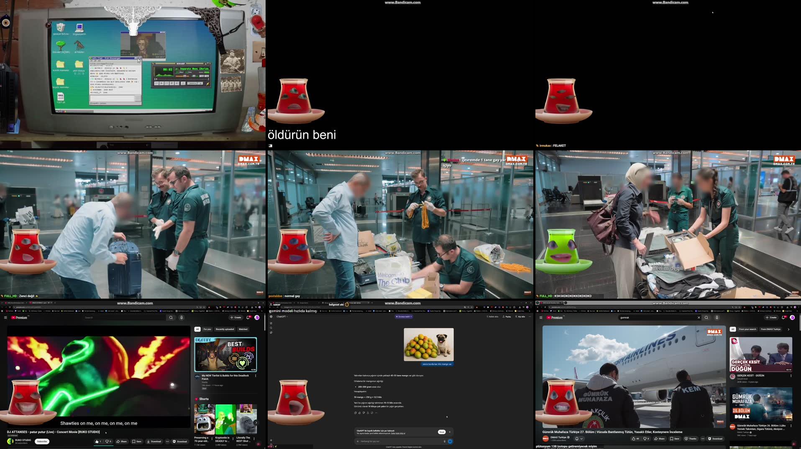Screen dimensions: 801x449
Task: Switch to the Watched filter chip
Action: pos(243,330)
